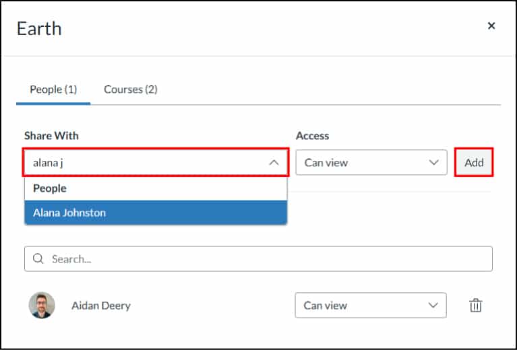Click the Share With label

tap(51, 136)
